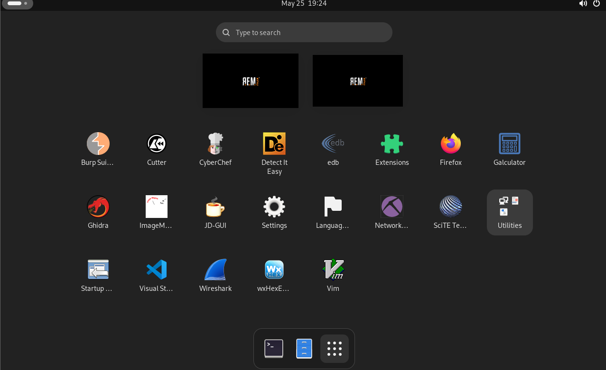
Task: Open the clock and calendar menu
Action: tap(304, 4)
